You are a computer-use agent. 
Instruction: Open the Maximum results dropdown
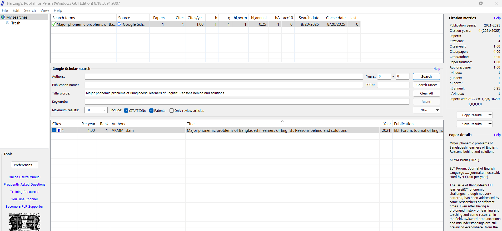[105, 110]
